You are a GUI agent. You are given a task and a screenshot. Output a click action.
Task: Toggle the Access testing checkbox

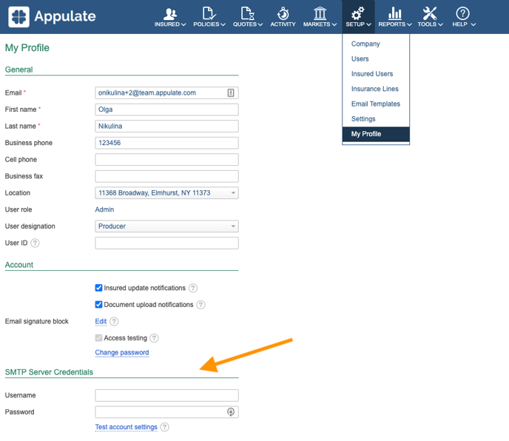click(x=98, y=337)
